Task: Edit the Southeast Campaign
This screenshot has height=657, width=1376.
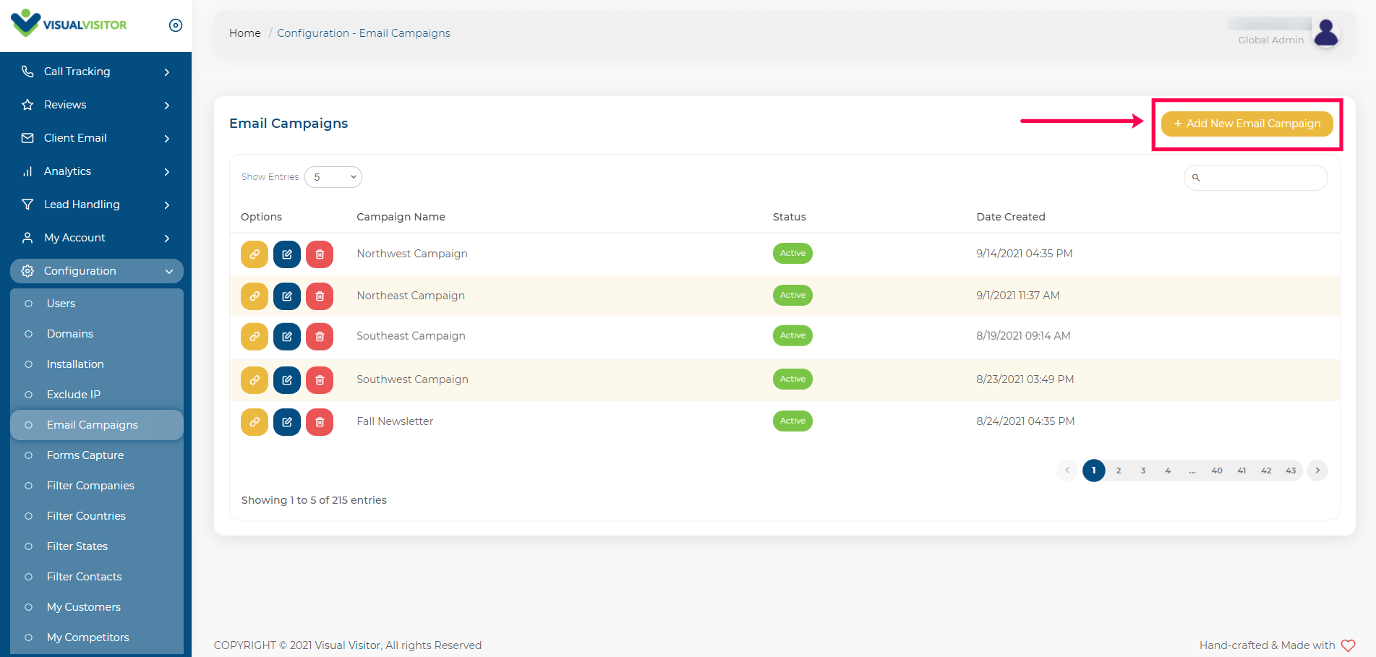Action: click(x=287, y=337)
